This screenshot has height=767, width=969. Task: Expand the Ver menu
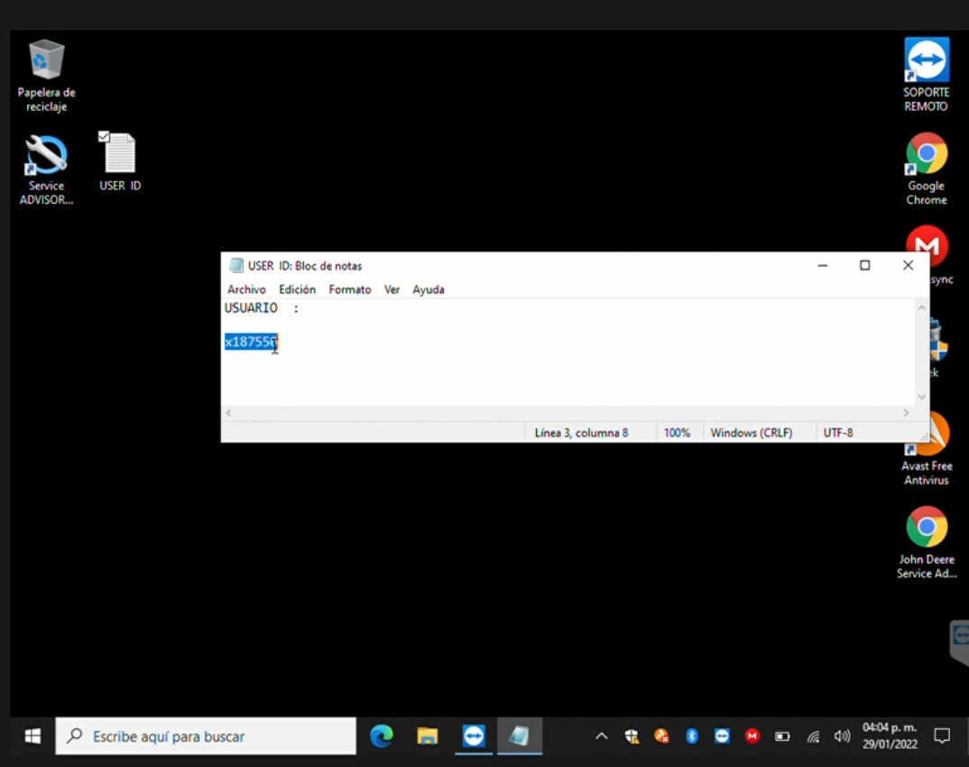[392, 289]
